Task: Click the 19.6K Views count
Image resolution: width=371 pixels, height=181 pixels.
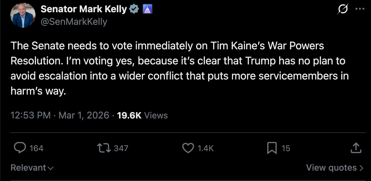Action: click(x=142, y=115)
